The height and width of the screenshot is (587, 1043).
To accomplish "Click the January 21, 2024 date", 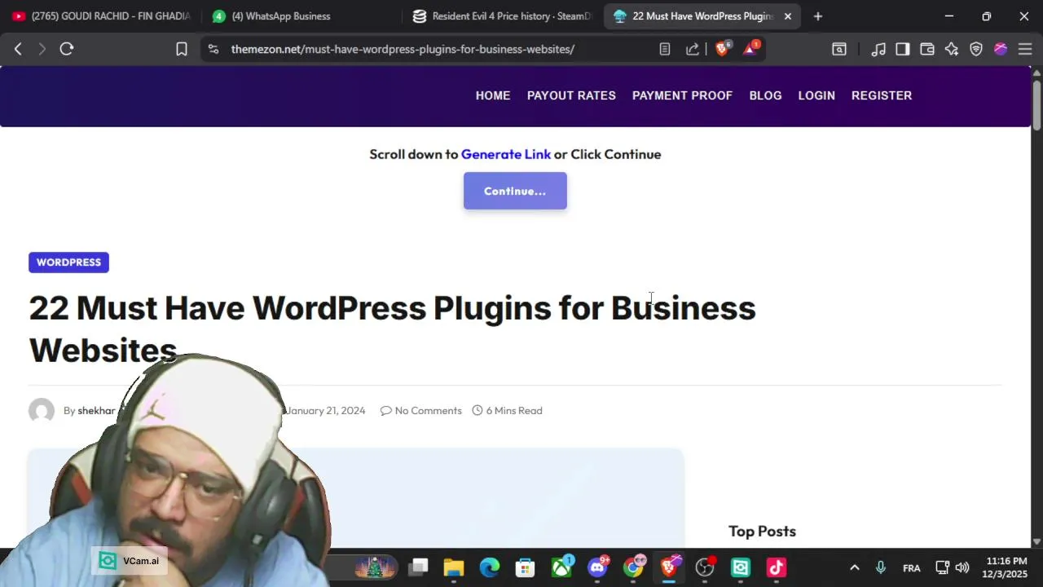I will (x=326, y=410).
